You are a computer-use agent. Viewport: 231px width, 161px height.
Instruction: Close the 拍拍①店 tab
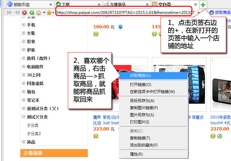(x=51, y=5)
